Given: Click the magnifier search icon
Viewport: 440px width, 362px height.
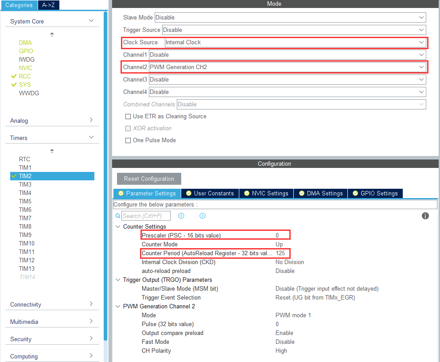Looking at the screenshot, I should click(118, 216).
